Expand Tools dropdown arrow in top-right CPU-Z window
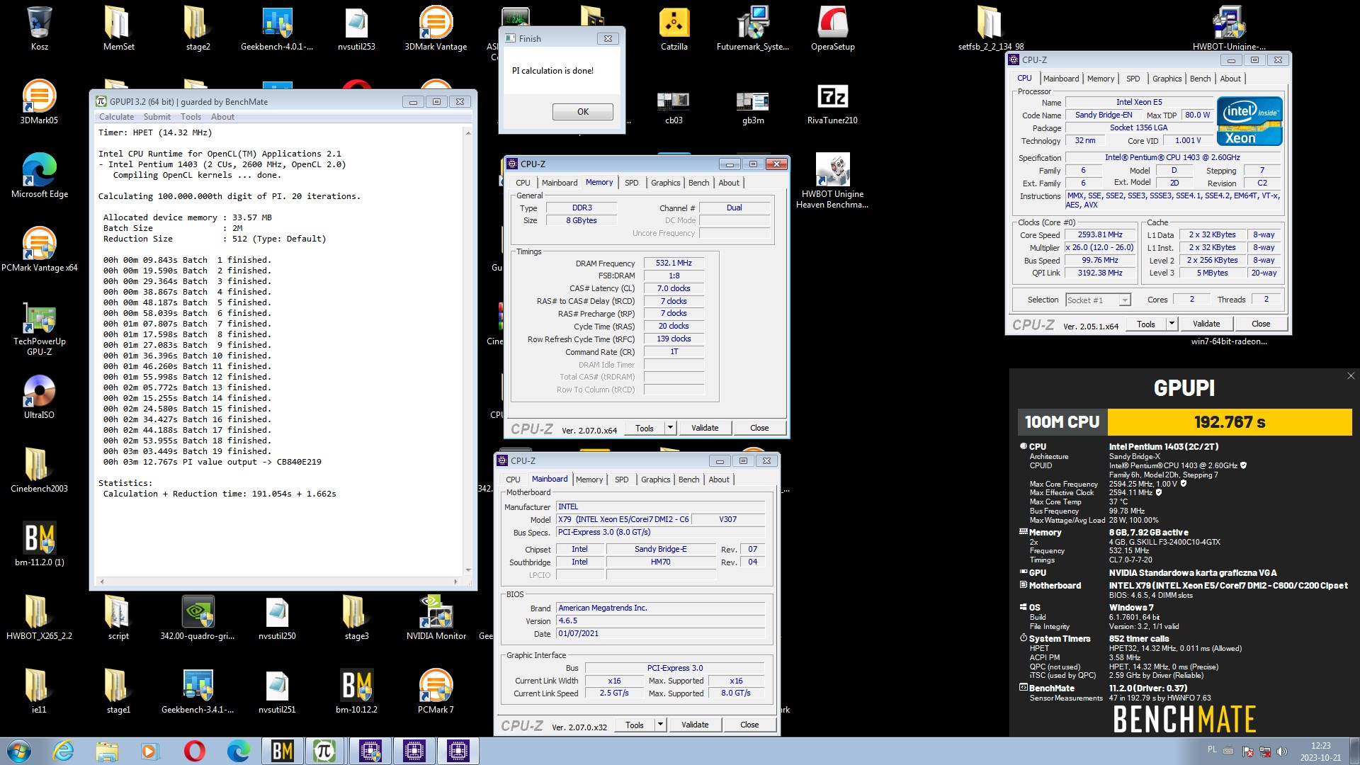The image size is (1360, 765). pos(1172,324)
